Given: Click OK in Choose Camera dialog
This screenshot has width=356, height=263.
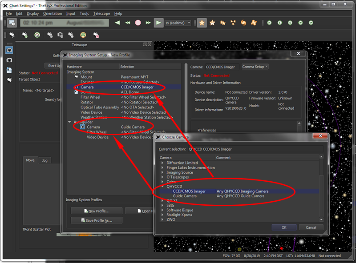Looking at the screenshot, I should point(284,227).
